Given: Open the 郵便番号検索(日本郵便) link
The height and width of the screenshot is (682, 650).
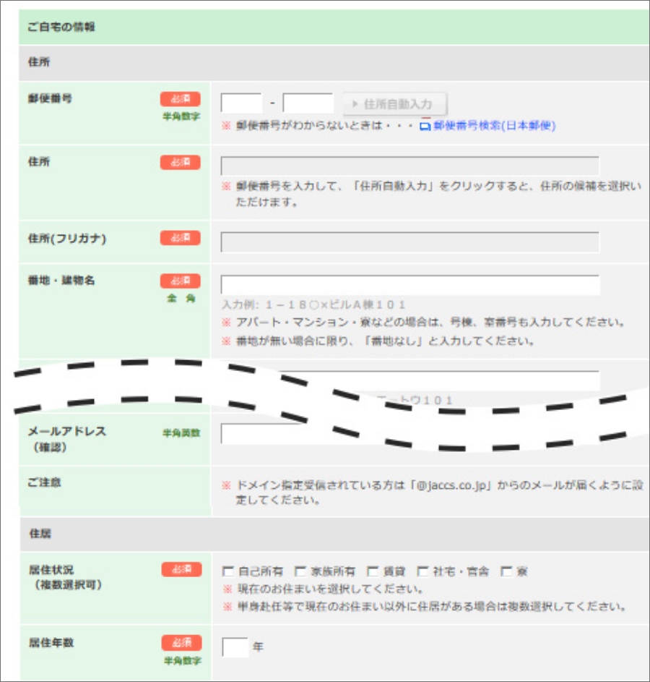Looking at the screenshot, I should [x=495, y=126].
